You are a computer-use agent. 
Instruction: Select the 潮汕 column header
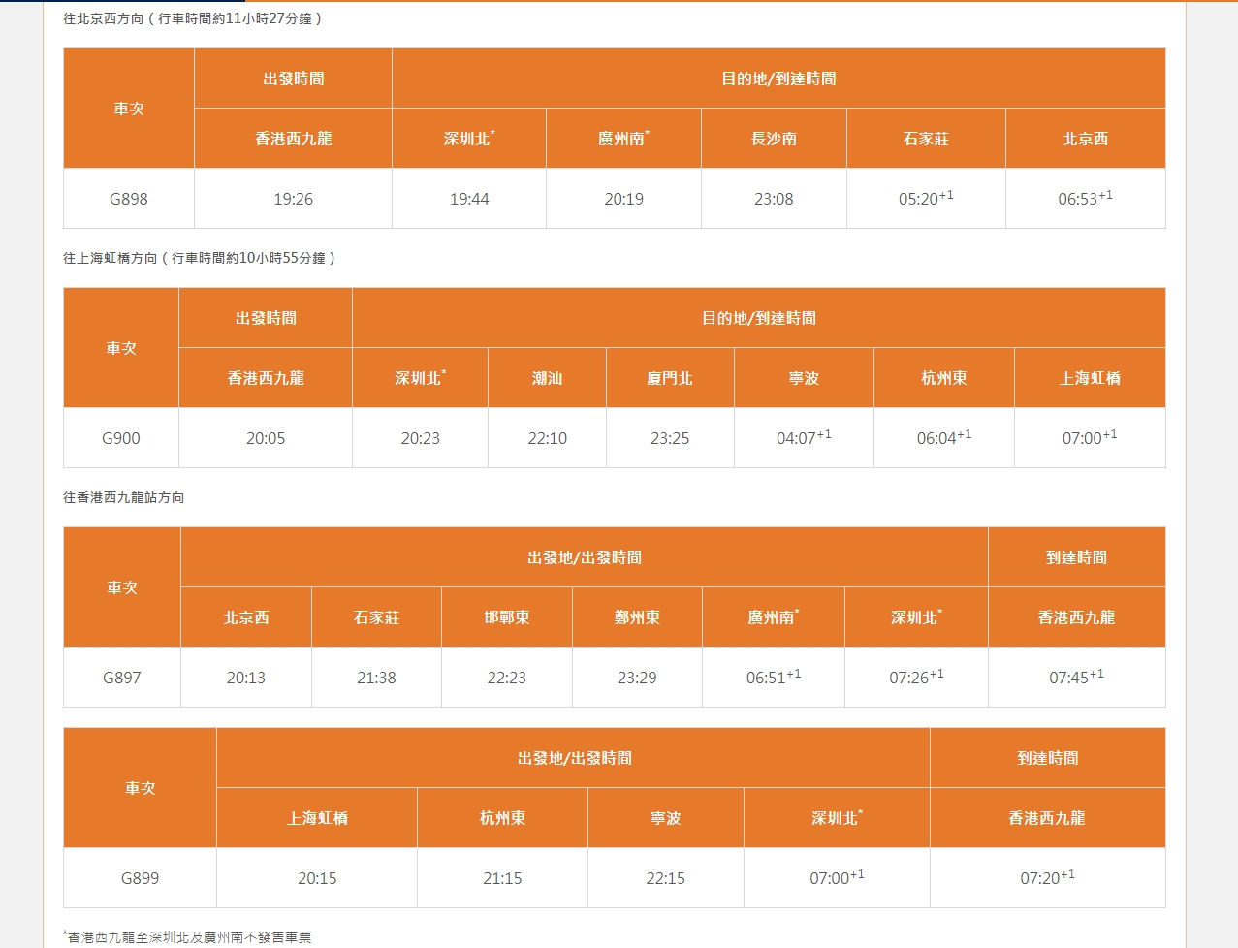[547, 378]
